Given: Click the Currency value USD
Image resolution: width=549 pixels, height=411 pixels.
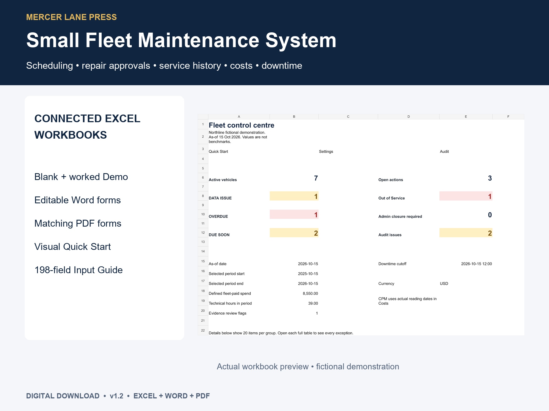Looking at the screenshot, I should 444,284.
